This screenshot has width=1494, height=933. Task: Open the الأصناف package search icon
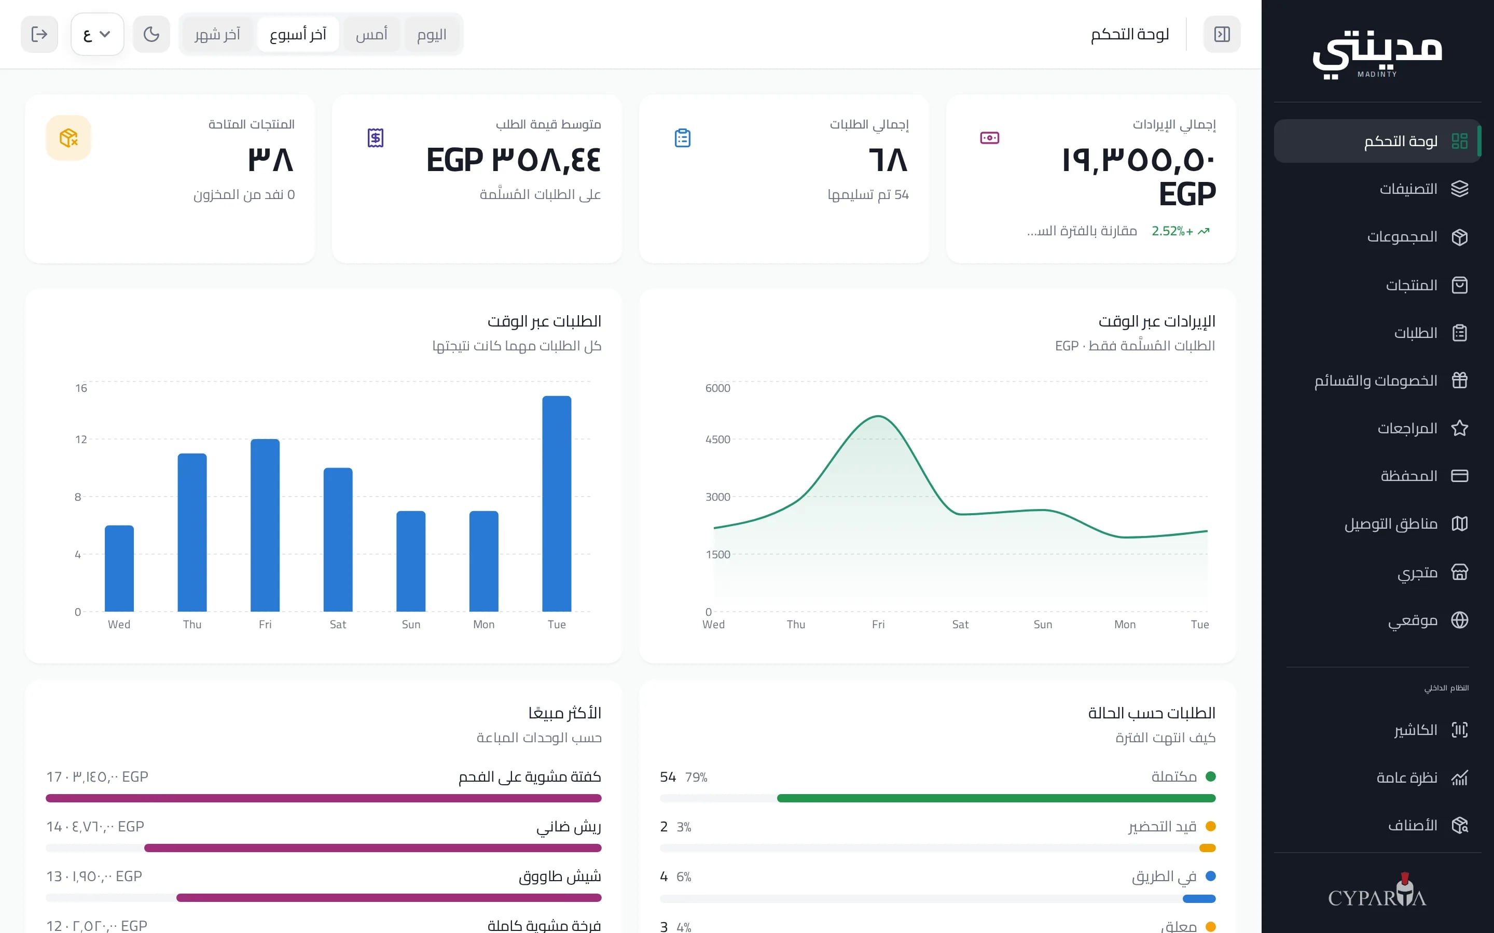tap(1459, 825)
